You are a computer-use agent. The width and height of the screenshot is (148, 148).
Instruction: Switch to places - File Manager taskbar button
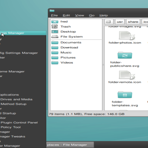click(70, 145)
